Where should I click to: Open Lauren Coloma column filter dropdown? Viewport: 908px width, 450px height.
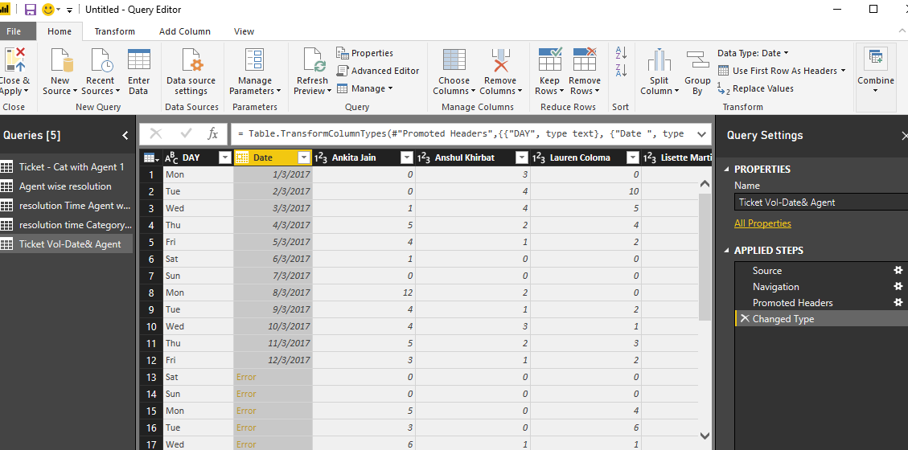coord(633,157)
